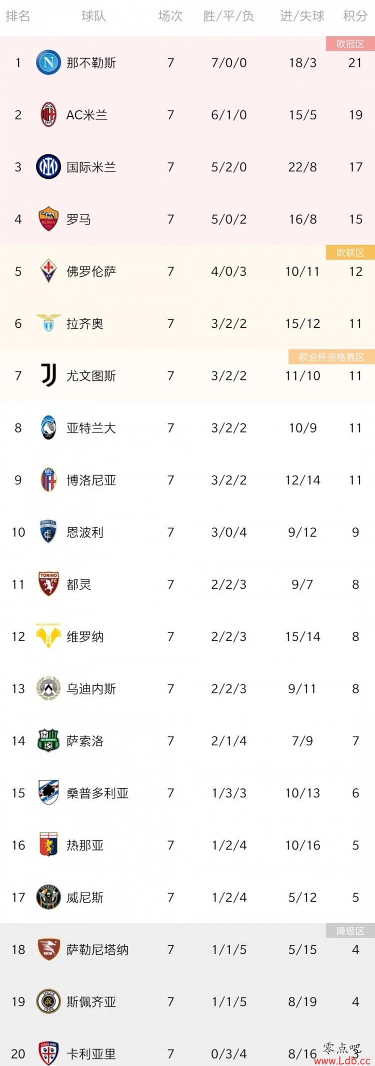
Task: Click the 亚特兰大 team name
Action: point(91,428)
